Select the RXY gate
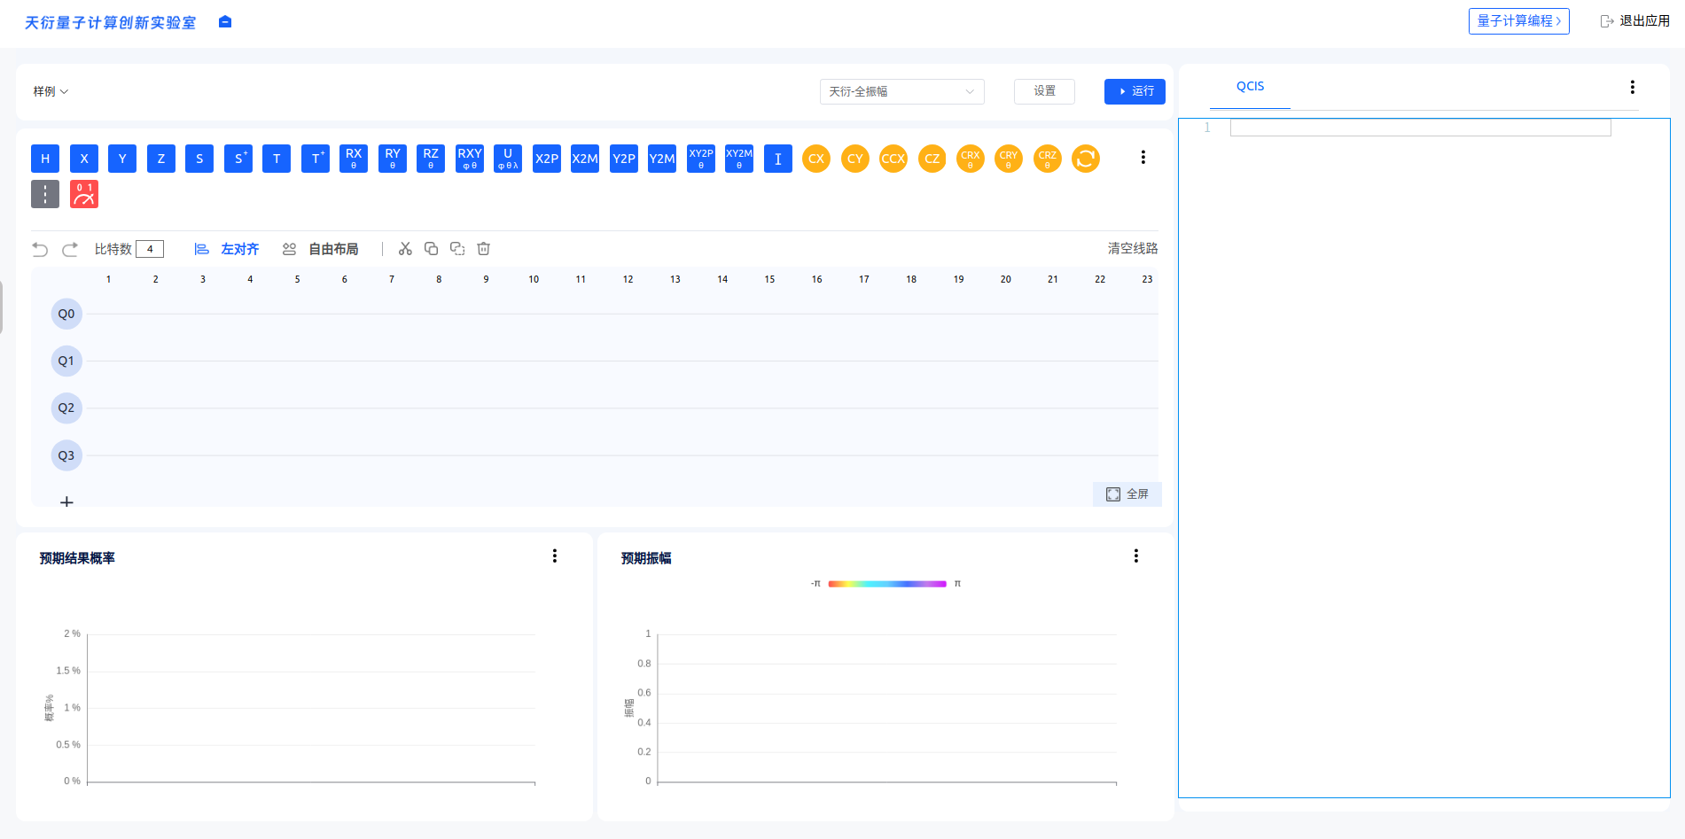Screen dimensions: 1685x839 point(470,159)
